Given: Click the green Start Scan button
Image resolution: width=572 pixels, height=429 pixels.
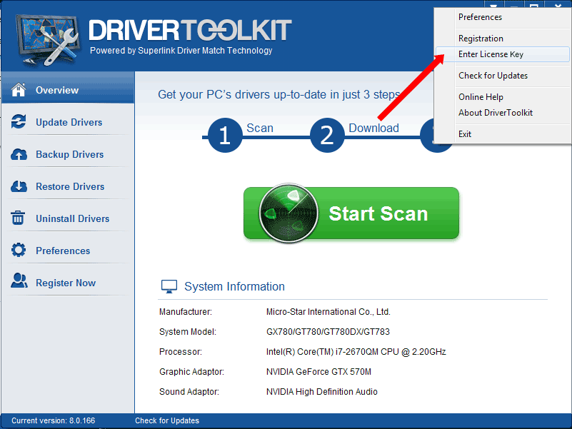Looking at the screenshot, I should click(351, 213).
